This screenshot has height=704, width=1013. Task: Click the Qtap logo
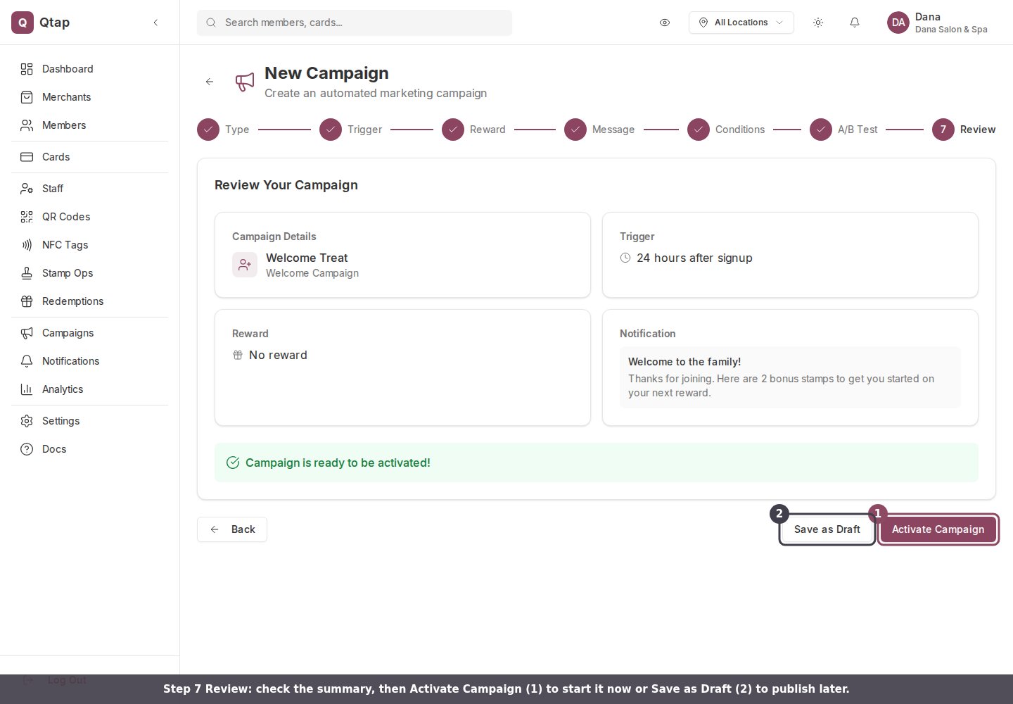[x=23, y=23]
